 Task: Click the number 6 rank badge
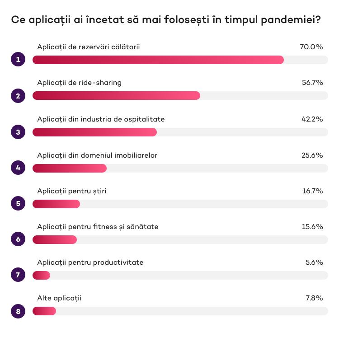tap(18, 239)
